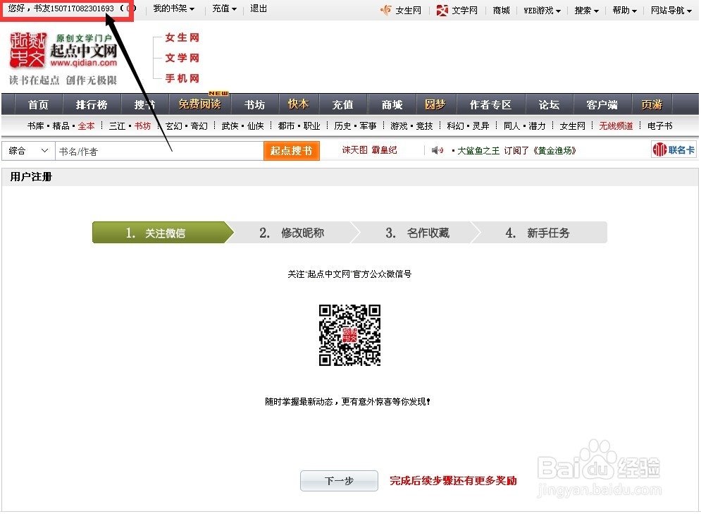Click the 下一步 next step button
The height and width of the screenshot is (514, 701).
(x=339, y=481)
